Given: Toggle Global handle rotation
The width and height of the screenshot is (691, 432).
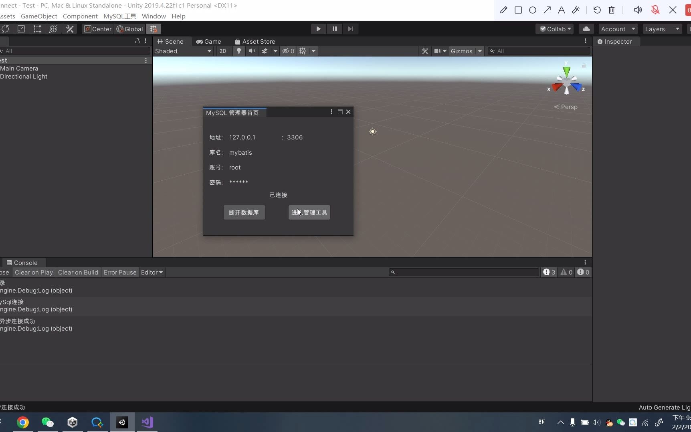Looking at the screenshot, I should [x=129, y=29].
